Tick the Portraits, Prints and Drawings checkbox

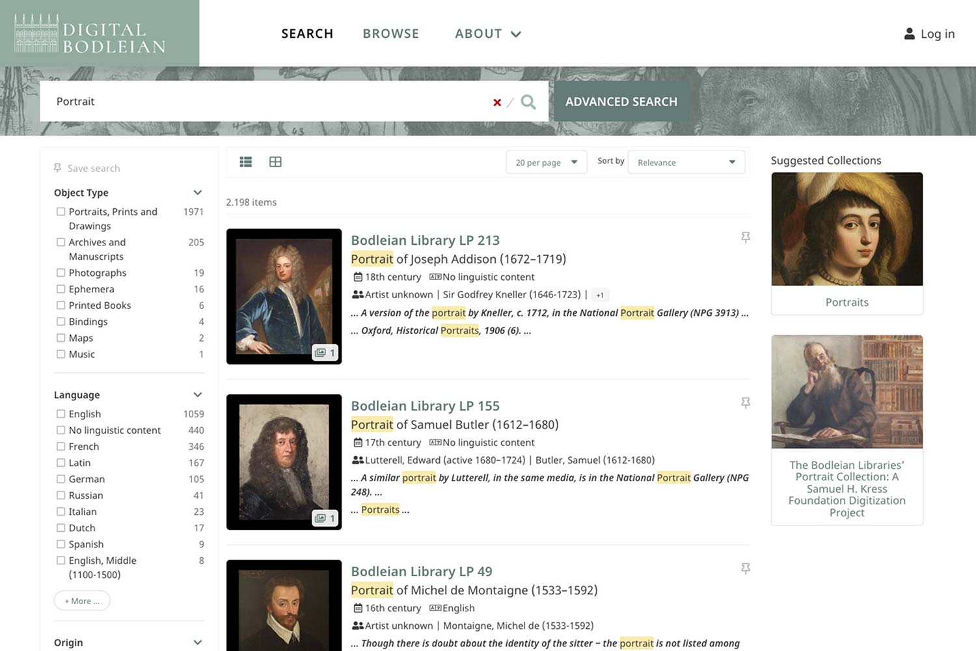coord(61,212)
